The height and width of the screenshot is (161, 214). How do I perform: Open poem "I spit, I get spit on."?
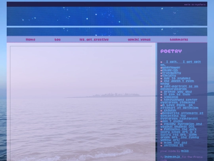tap(181, 63)
